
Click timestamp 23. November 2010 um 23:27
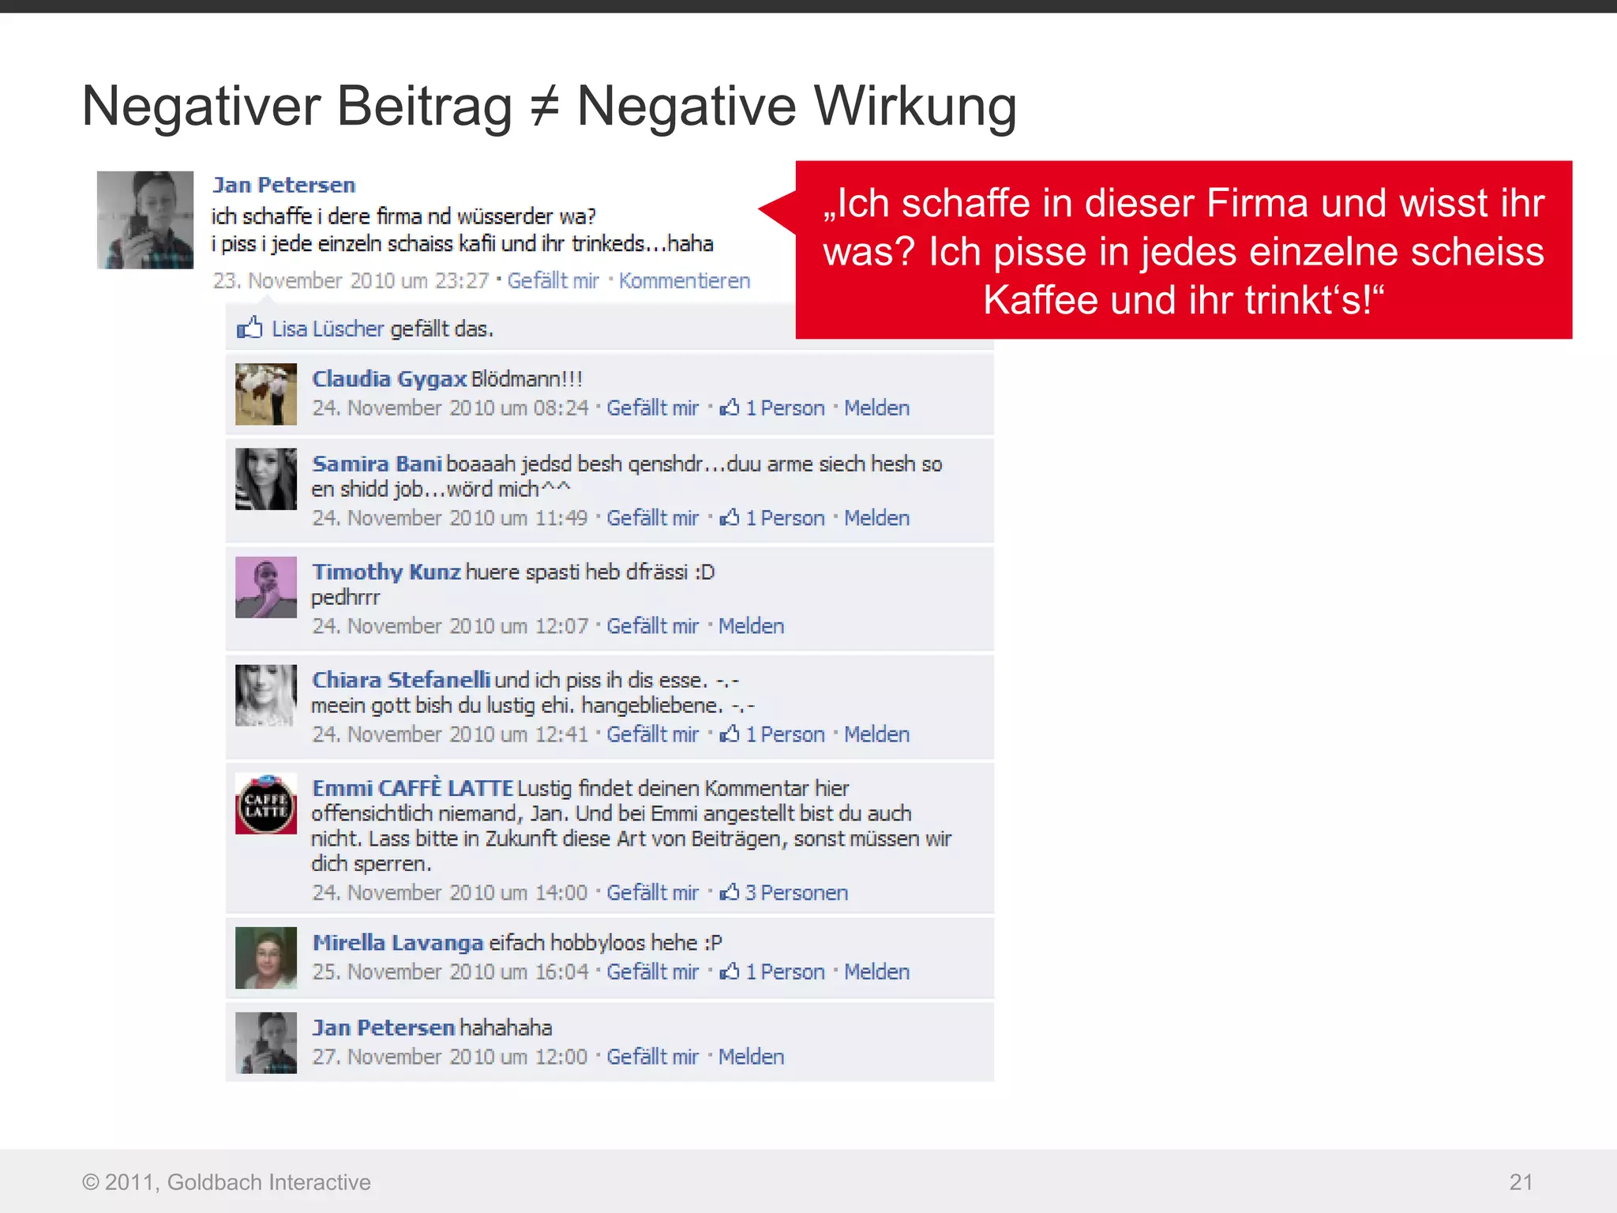pos(351,280)
